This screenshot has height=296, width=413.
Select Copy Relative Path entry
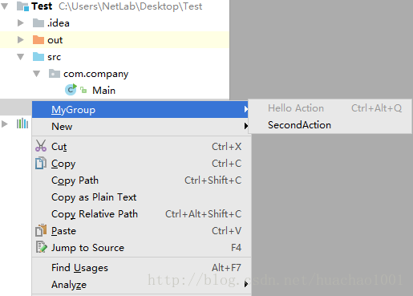pos(141,214)
